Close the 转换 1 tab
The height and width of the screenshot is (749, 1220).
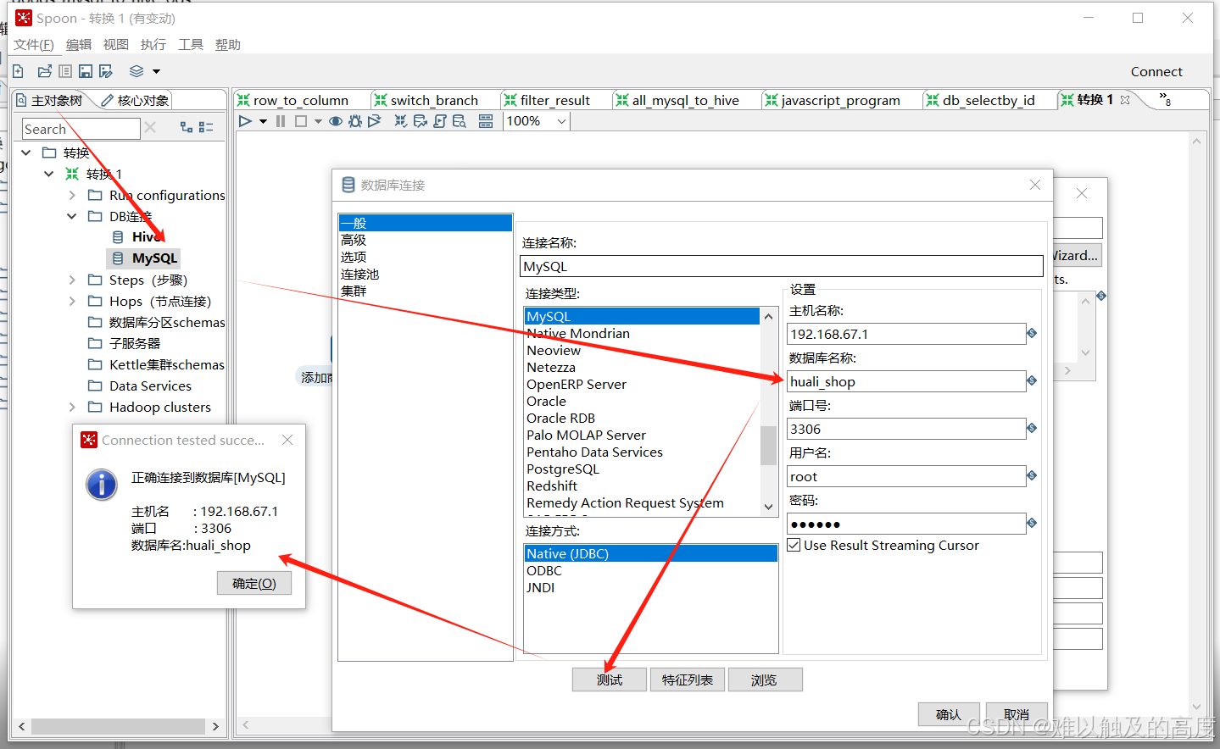click(x=1125, y=100)
